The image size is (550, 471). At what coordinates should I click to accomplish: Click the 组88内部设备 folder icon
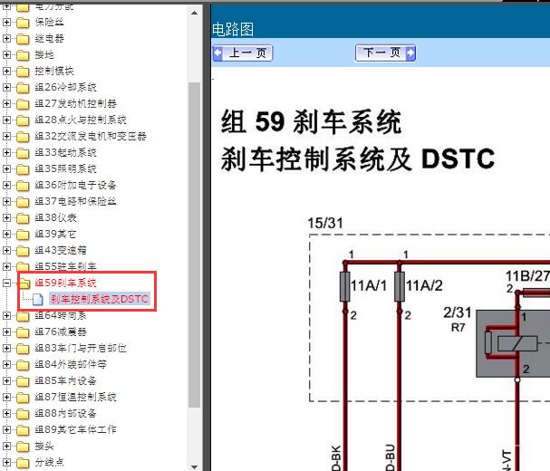[x=23, y=414]
